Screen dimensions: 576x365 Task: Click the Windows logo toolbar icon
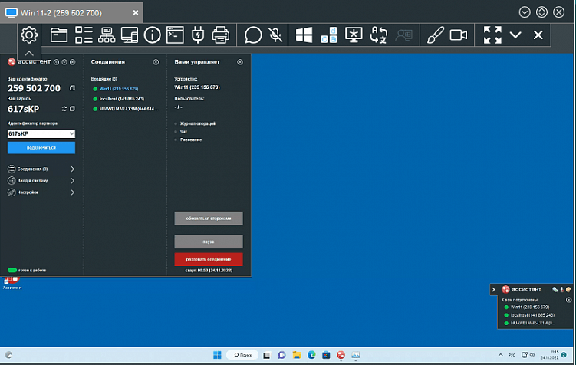pyautogui.click(x=304, y=35)
